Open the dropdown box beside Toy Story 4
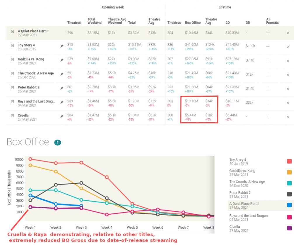The width and height of the screenshot is (299, 245). (x=12, y=46)
